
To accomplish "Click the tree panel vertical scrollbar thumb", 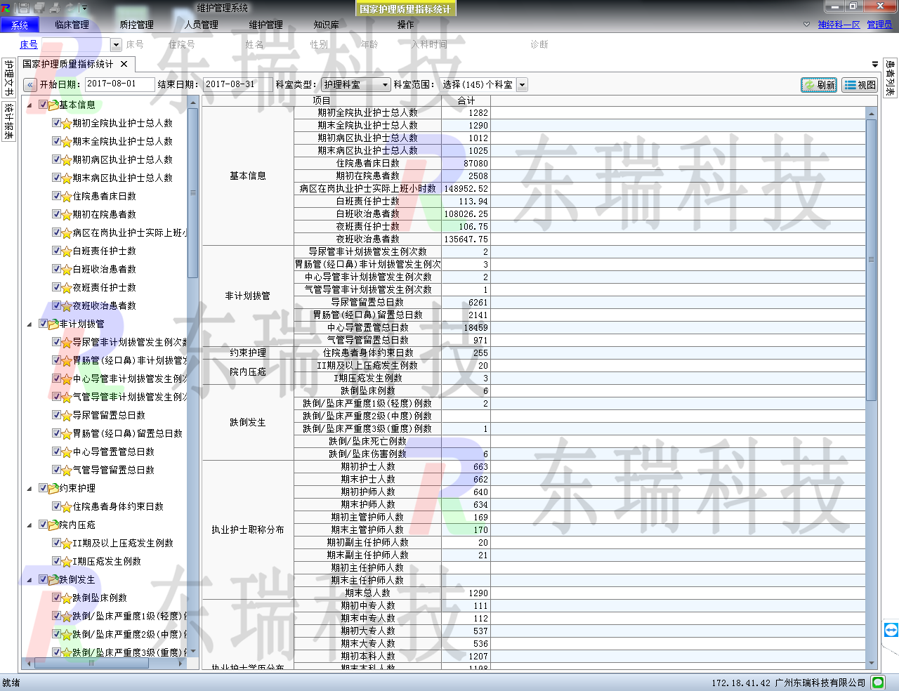I will [x=192, y=195].
